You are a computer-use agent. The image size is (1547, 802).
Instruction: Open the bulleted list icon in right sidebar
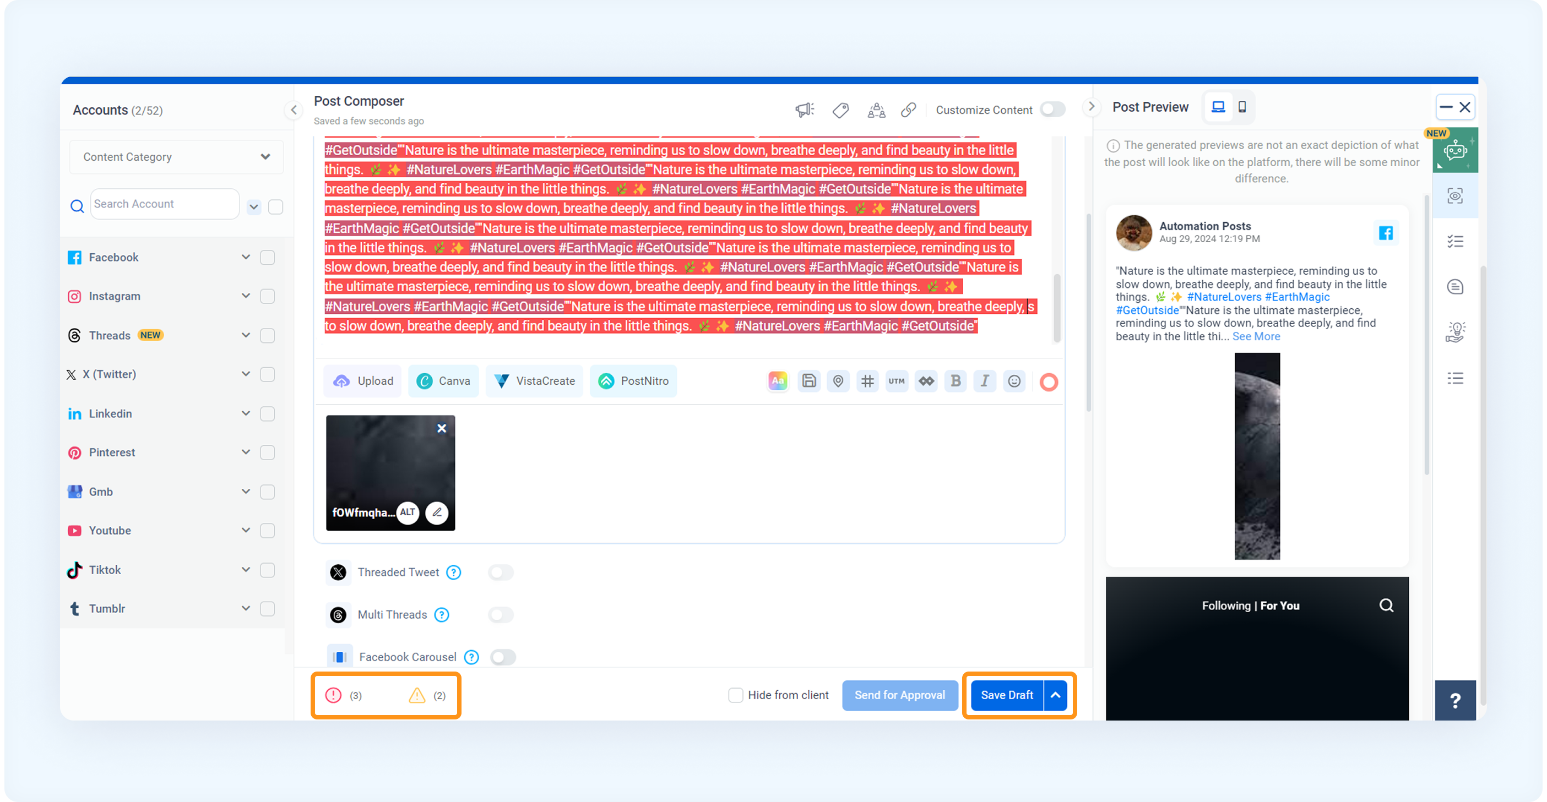[1455, 378]
